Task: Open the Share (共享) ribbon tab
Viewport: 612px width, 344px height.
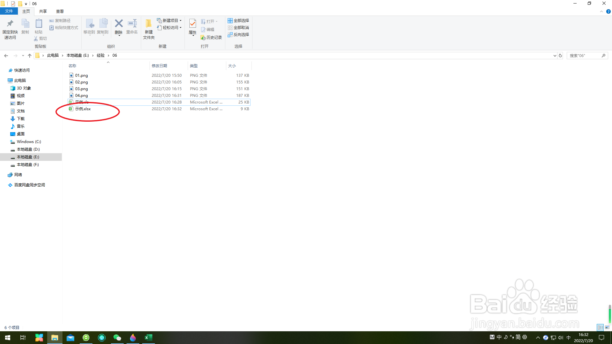Action: (43, 11)
